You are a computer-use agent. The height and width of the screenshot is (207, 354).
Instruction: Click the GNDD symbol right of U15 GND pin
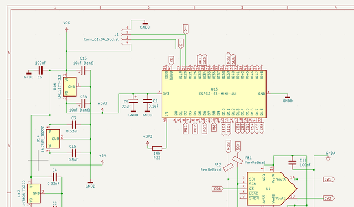pyautogui.click(x=288, y=97)
